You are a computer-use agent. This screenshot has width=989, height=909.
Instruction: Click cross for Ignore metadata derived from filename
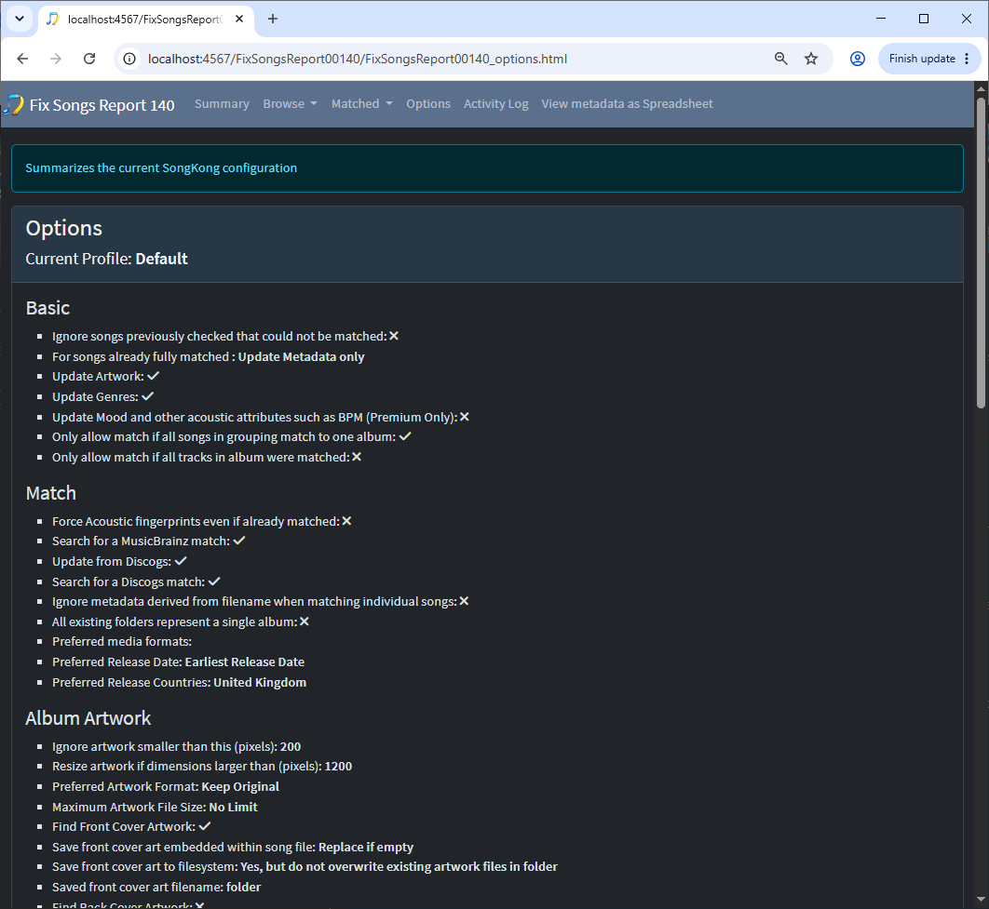pyautogui.click(x=464, y=602)
